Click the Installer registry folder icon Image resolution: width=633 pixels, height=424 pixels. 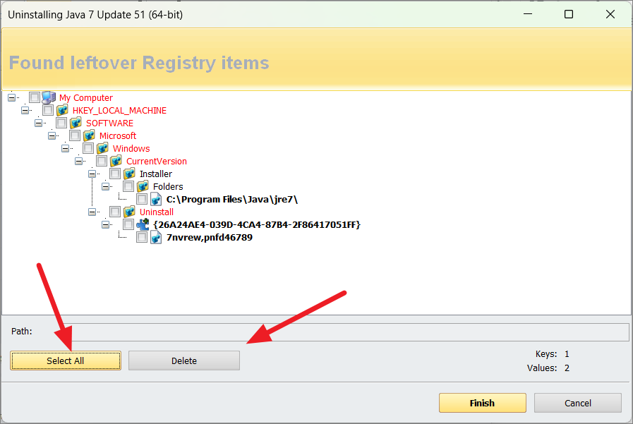(x=129, y=174)
